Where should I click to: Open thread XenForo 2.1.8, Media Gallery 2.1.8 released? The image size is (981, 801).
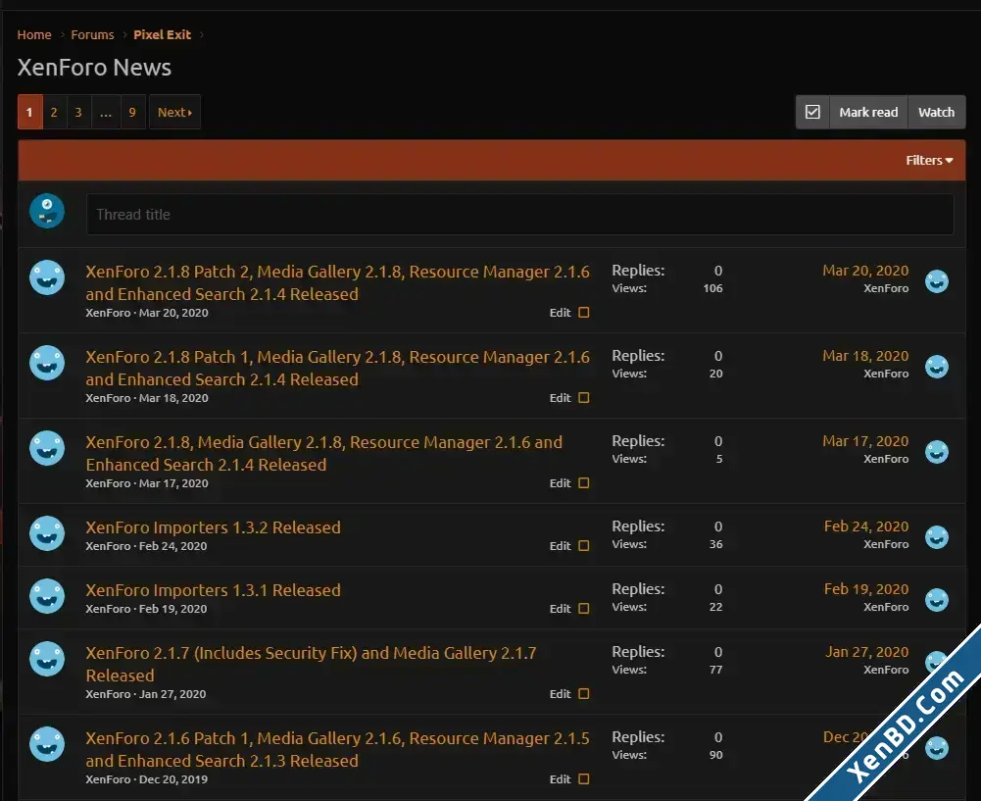pyautogui.click(x=324, y=453)
